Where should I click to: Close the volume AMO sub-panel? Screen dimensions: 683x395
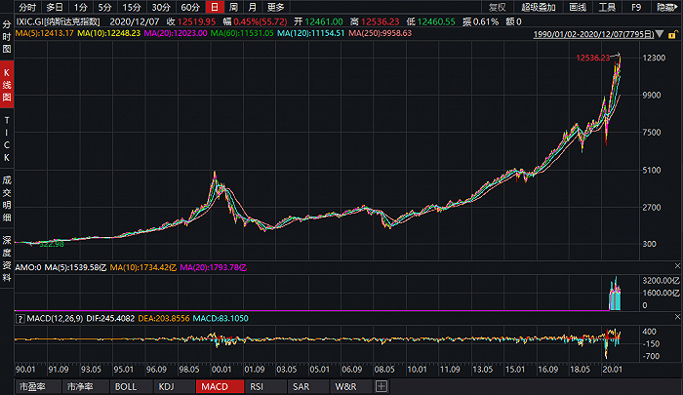[677, 265]
